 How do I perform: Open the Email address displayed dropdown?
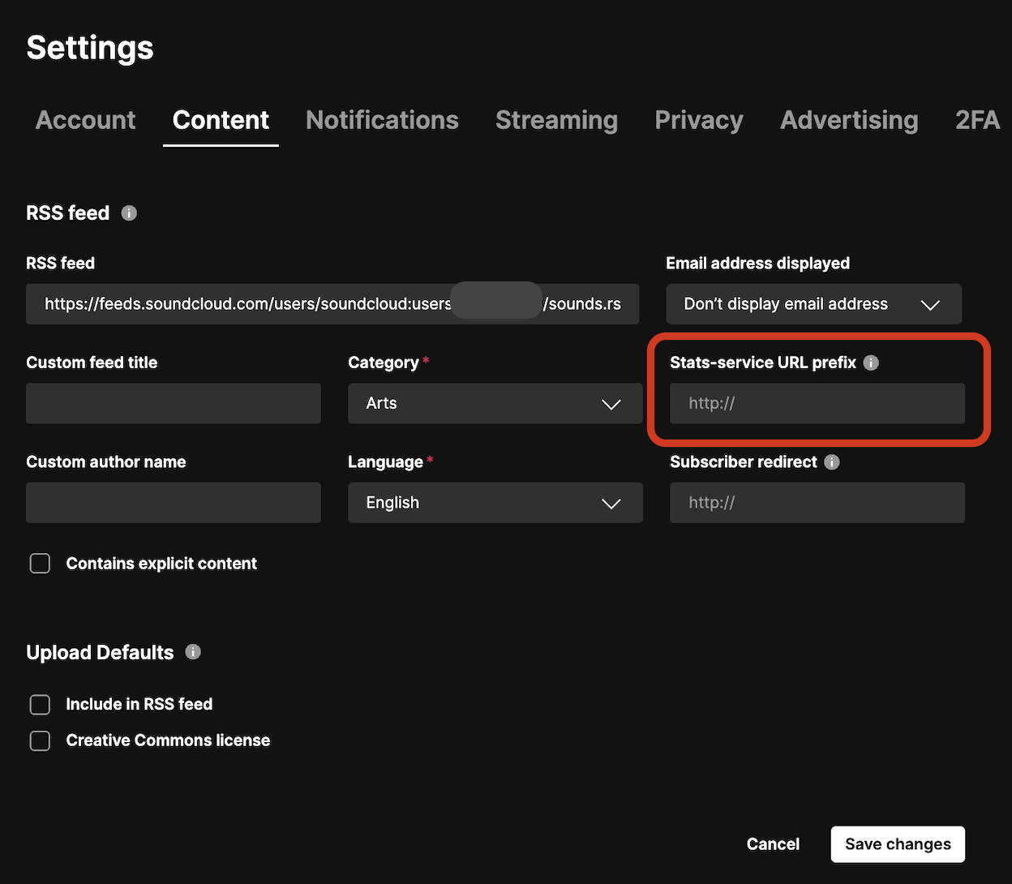(813, 304)
